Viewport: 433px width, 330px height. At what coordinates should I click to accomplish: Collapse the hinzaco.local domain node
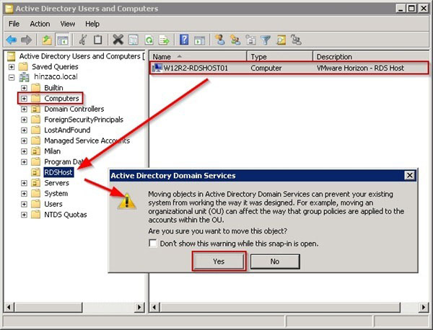12,77
